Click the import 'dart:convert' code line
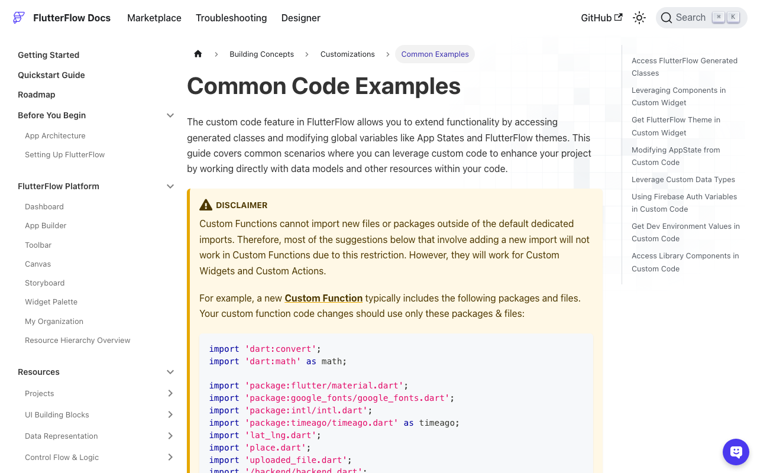 tap(265, 349)
